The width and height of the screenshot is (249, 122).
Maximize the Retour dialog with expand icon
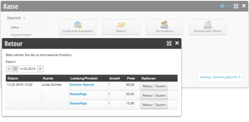[x=169, y=43]
